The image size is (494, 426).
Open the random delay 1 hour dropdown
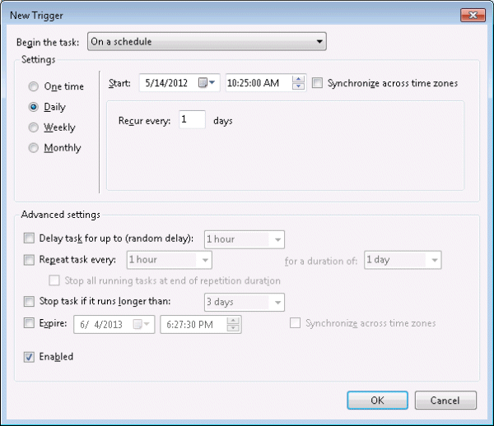point(245,239)
